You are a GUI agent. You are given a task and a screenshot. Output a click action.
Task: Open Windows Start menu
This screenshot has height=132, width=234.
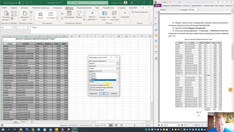[3, 129]
